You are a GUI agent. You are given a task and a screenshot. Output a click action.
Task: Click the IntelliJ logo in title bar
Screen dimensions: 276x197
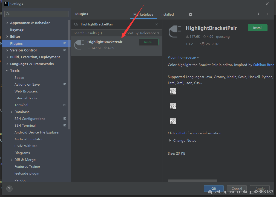pos(6,4)
